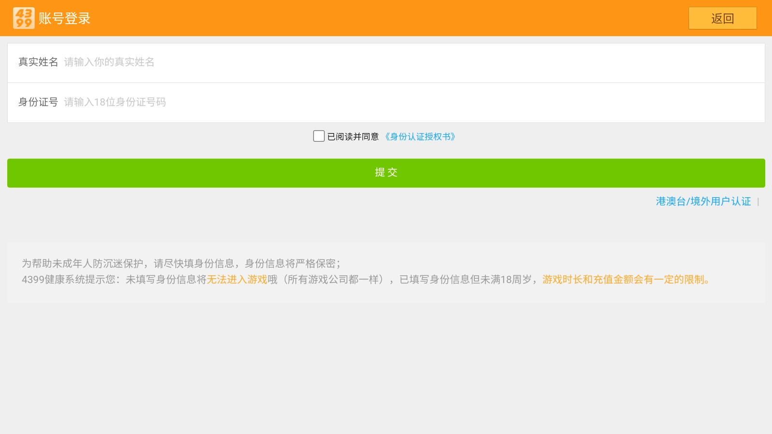Click the 账号登录 page title text
Viewport: 772px width, 434px height.
tap(65, 18)
